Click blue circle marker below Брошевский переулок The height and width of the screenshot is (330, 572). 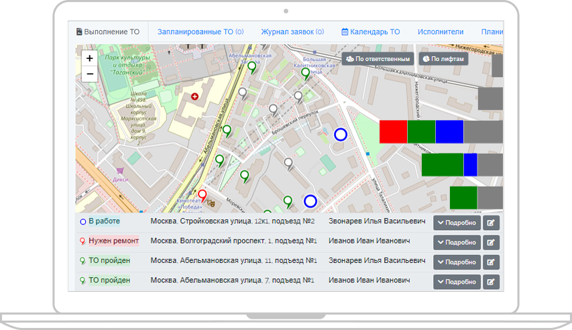click(x=340, y=134)
